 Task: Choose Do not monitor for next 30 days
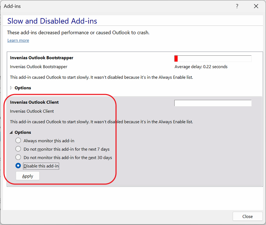pos(18,157)
